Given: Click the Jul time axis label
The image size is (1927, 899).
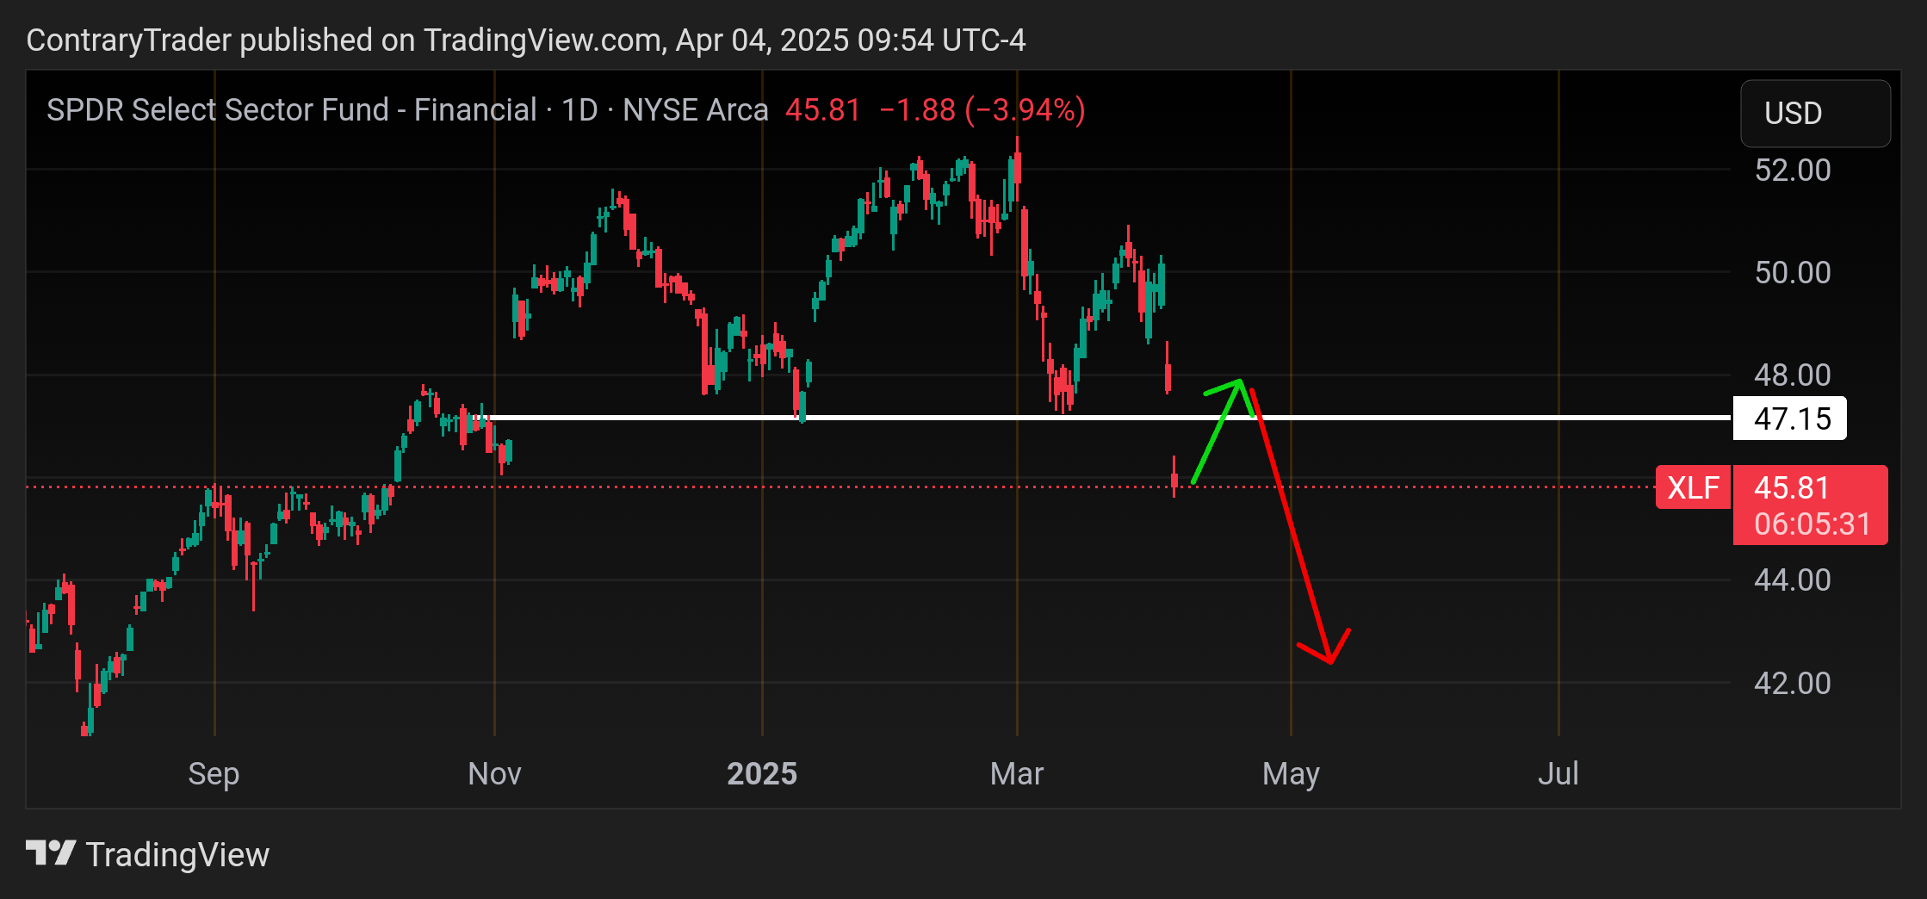Looking at the screenshot, I should [x=1558, y=773].
